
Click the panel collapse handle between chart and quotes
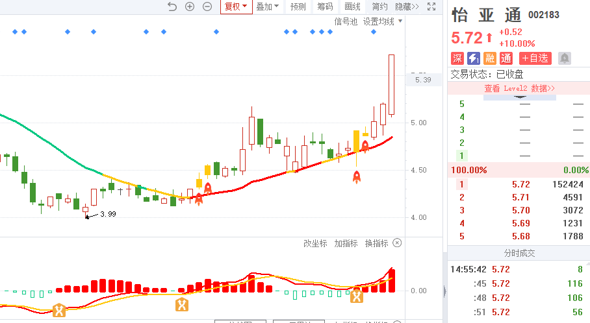(x=444, y=291)
